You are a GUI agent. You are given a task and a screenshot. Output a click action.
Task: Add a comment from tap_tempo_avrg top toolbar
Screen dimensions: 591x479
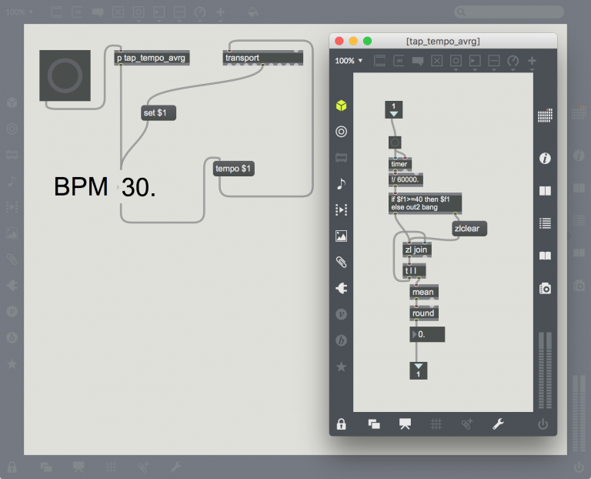click(x=418, y=61)
